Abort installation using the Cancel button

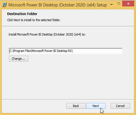point(120,106)
